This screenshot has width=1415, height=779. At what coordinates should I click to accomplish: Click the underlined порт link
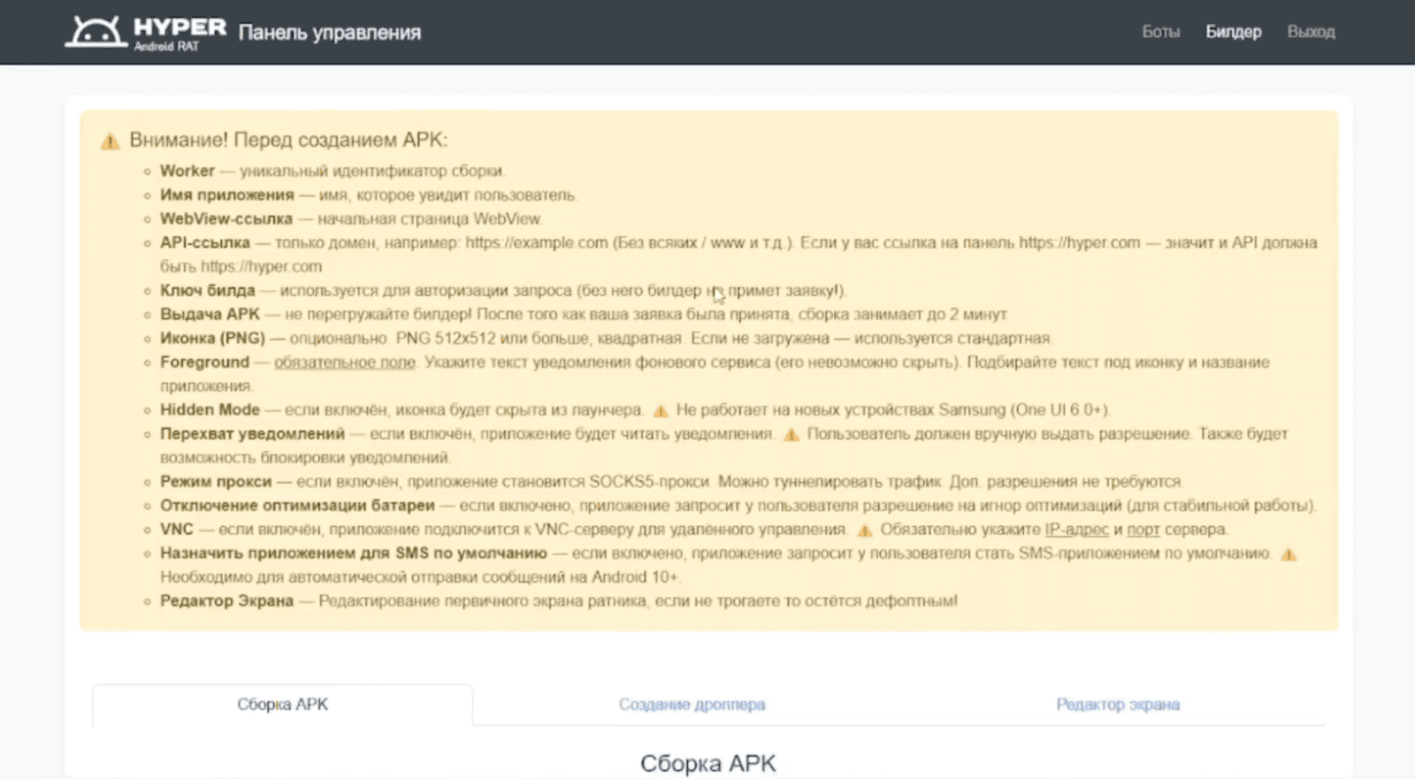coord(1143,530)
